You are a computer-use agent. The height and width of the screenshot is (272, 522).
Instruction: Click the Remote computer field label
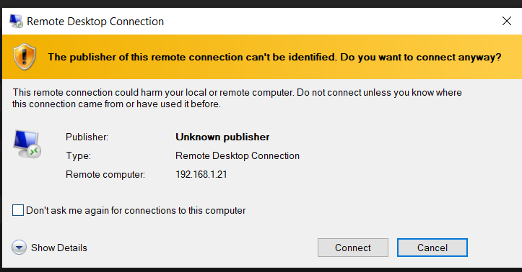click(x=105, y=174)
